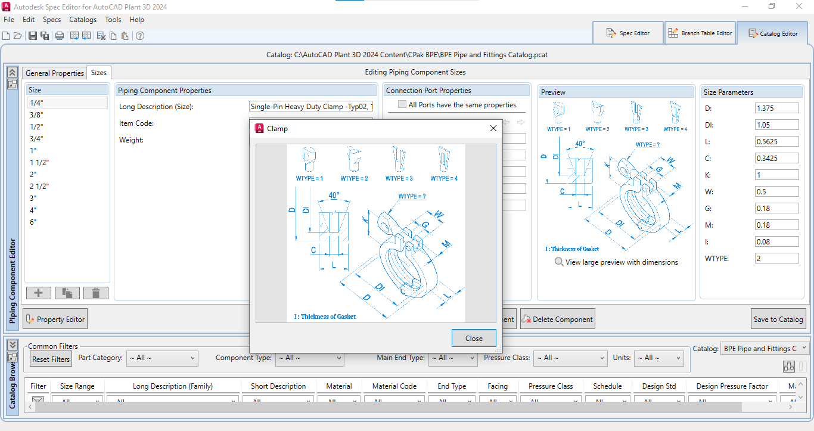
Task: Click the float-panel icon in Piping Component Editor
Action: 12,84
